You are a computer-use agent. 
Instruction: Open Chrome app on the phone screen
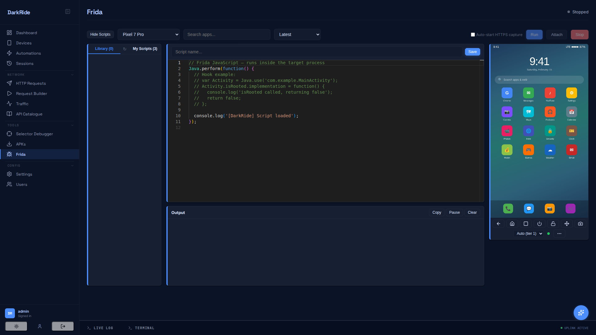507,93
